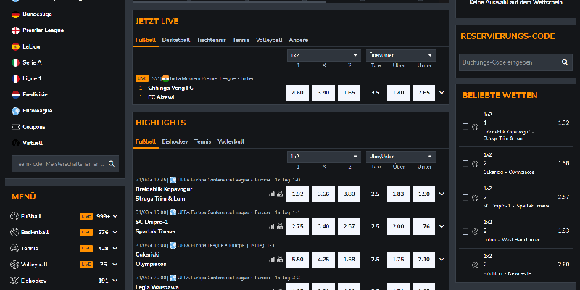Switch to Tischtennis tab in Jetzt Live
This screenshot has width=580, height=290.
211,40
